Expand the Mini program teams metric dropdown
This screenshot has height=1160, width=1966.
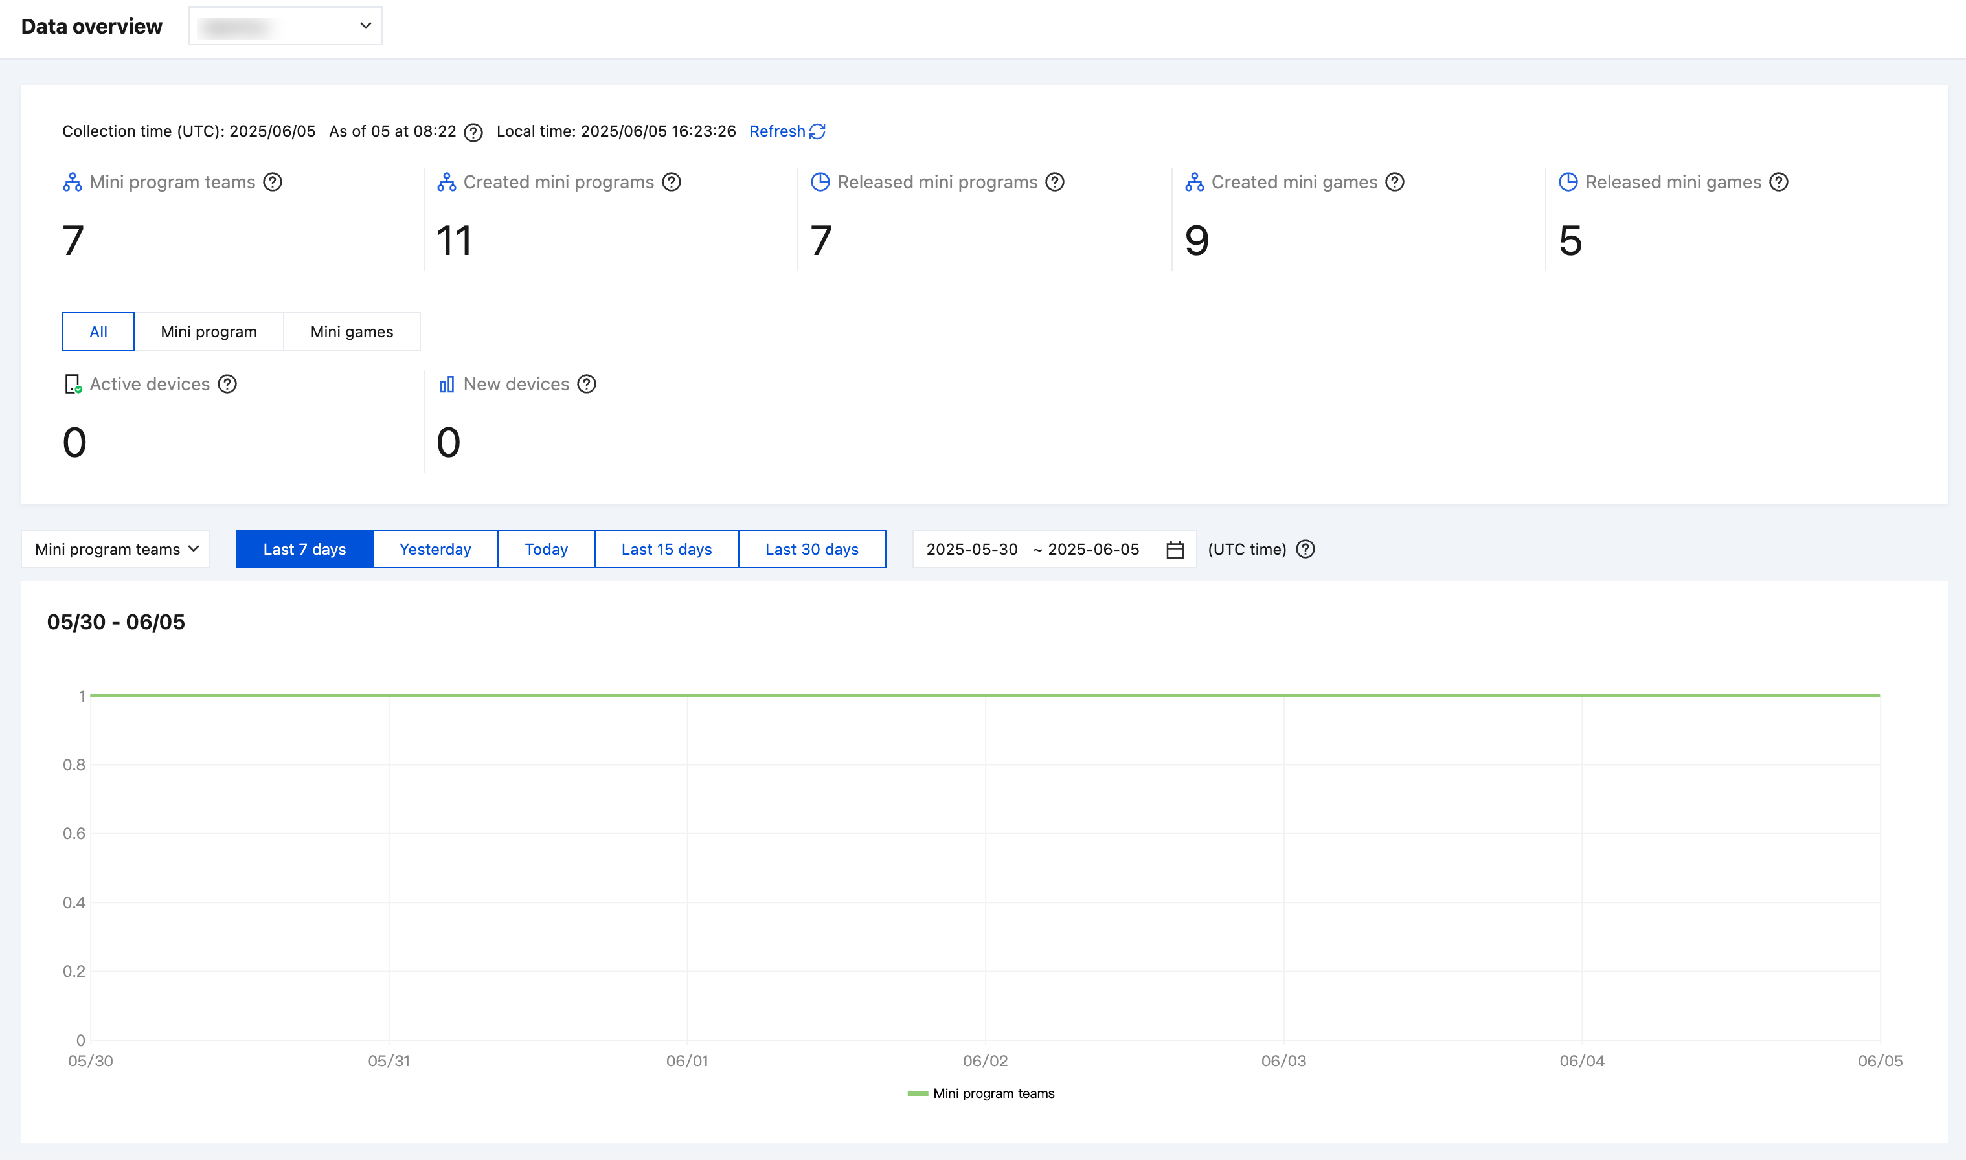click(x=116, y=549)
